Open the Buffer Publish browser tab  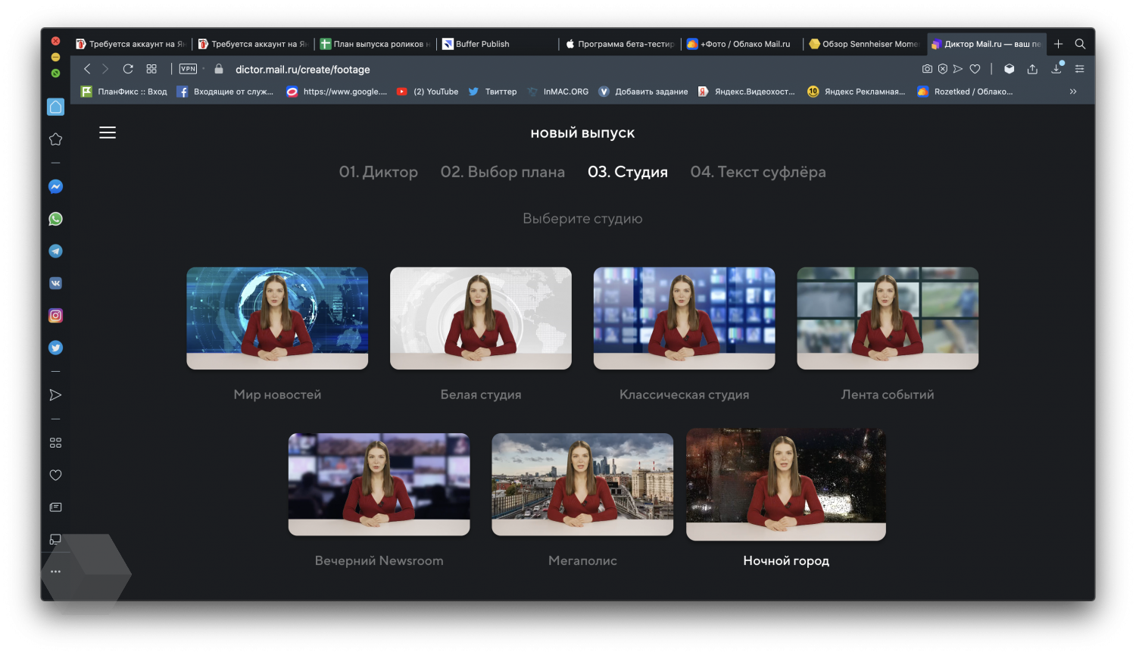click(482, 44)
